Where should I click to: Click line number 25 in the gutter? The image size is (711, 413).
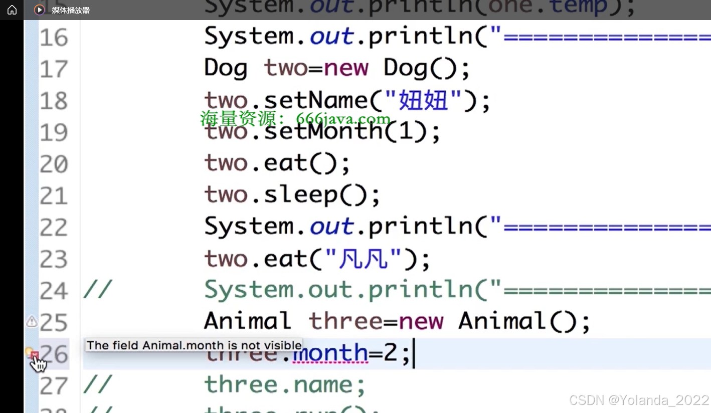point(54,322)
